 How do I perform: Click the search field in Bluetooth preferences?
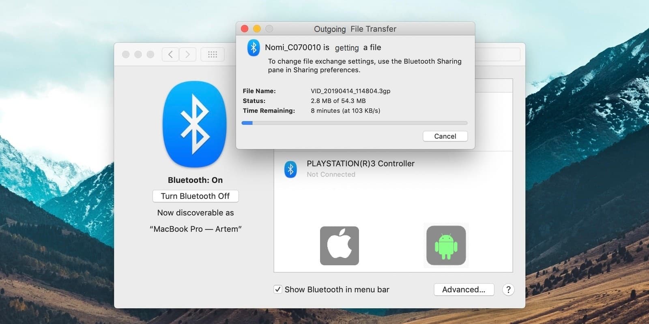(497, 54)
